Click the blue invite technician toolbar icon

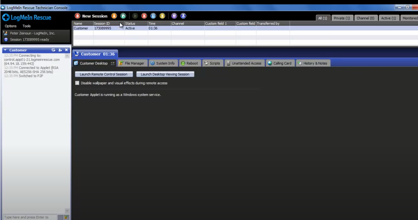[183, 16]
